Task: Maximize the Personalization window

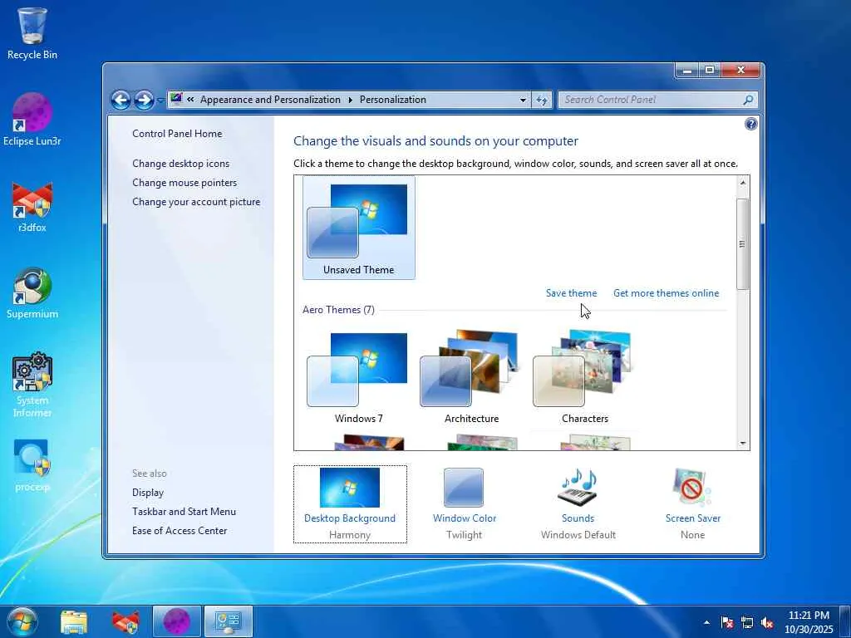Action: pyautogui.click(x=709, y=70)
